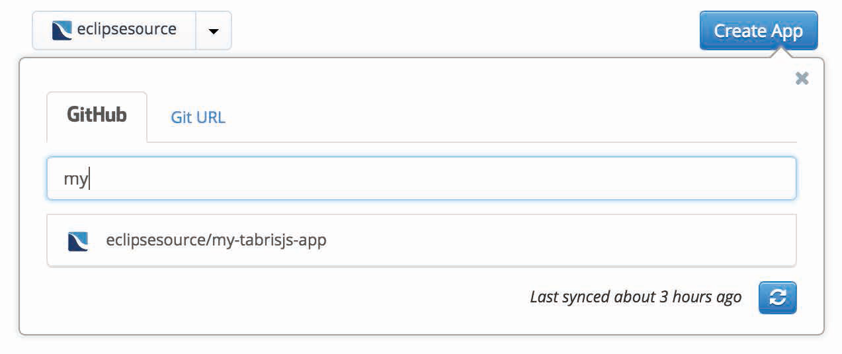Click the 'Last synced about 3 hours ago' text
This screenshot has width=842, height=354.
tap(635, 298)
